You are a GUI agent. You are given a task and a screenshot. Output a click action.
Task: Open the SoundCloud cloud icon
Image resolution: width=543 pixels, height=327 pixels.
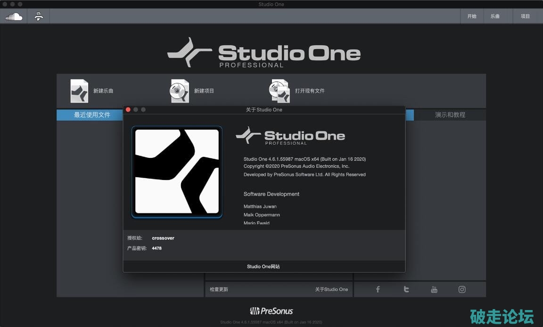pyautogui.click(x=14, y=16)
